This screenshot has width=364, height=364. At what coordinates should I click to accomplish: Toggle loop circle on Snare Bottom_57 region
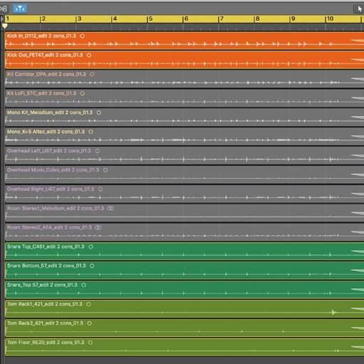pyautogui.click(x=92, y=266)
